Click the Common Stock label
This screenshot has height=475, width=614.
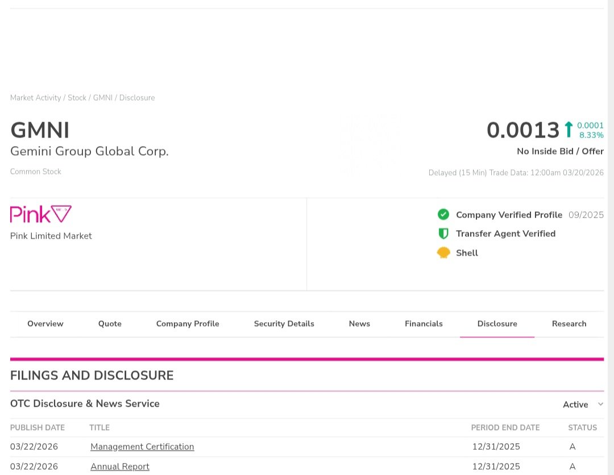(x=36, y=172)
